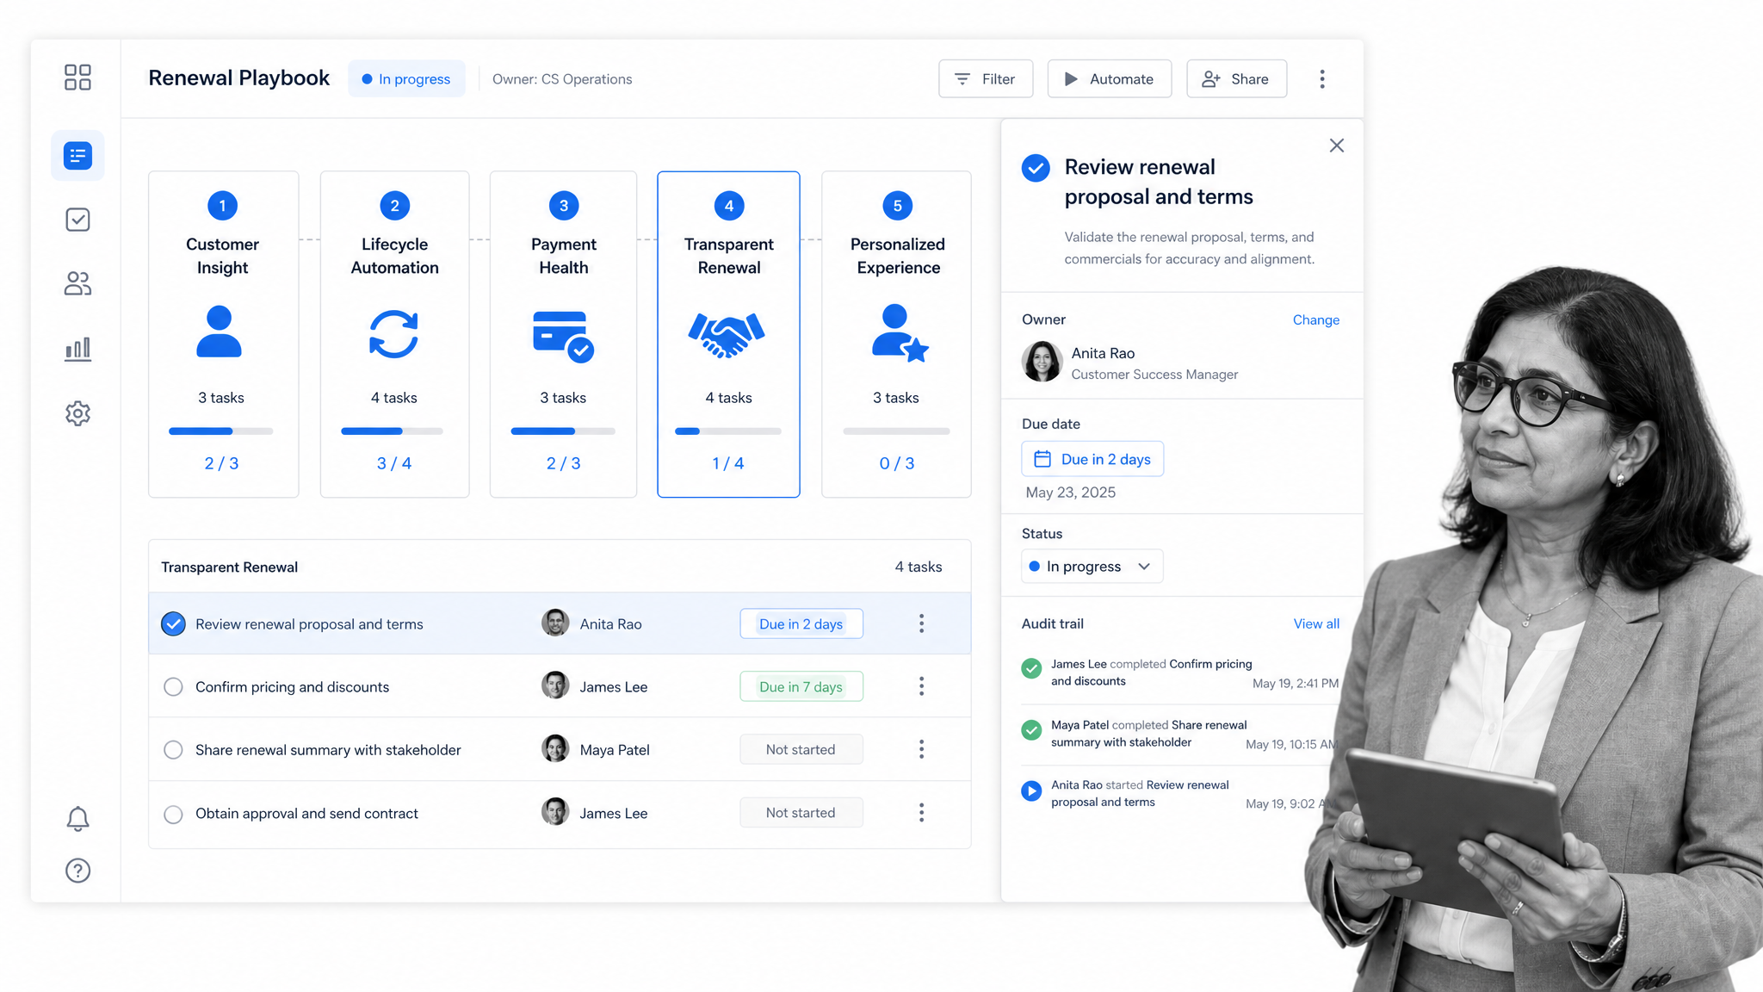Select the Customer Insight stage card
Image resolution: width=1763 pixels, height=992 pixels.
(224, 334)
